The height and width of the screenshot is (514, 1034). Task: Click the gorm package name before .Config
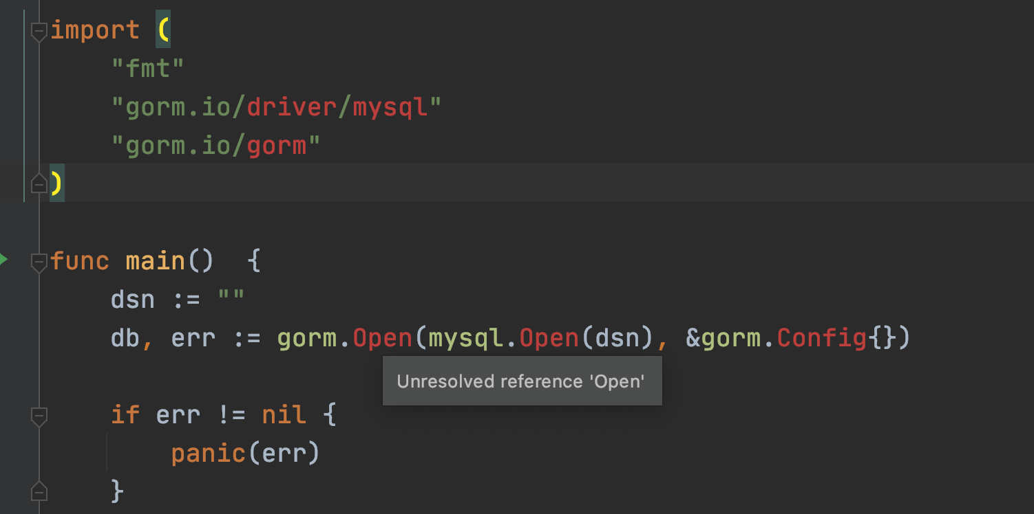[x=730, y=338]
